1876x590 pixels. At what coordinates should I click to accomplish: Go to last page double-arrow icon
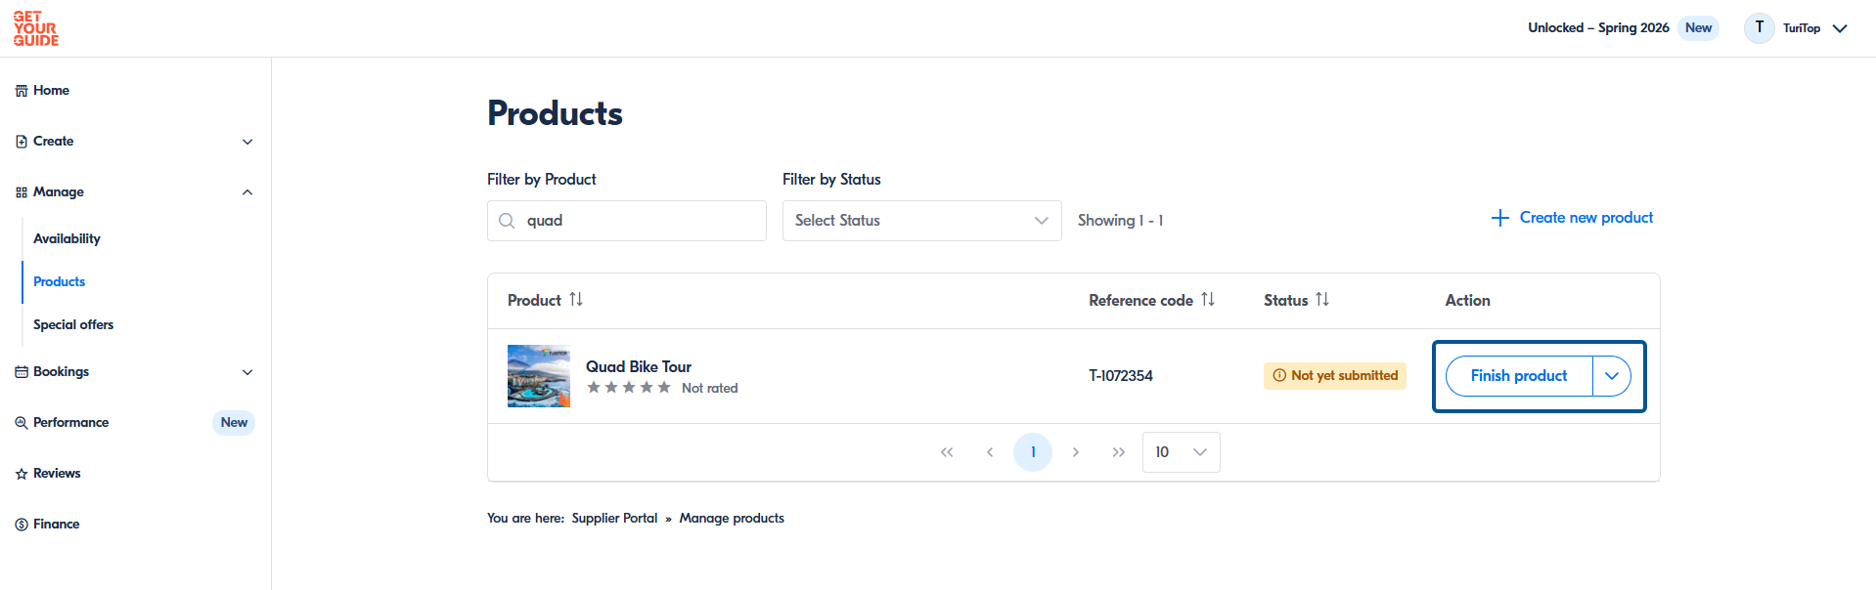tap(1119, 452)
